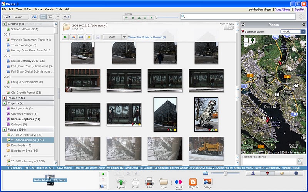Click the Upload icon
This screenshot has height=192, width=308.
[x=121, y=184]
